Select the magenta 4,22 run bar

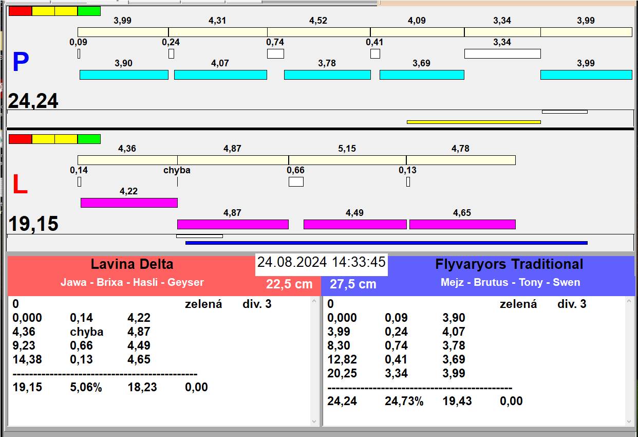[x=128, y=203]
